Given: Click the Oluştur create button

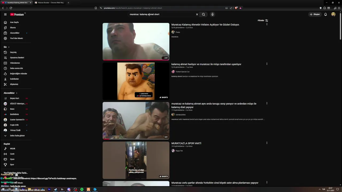Looking at the screenshot, I should pyautogui.click(x=315, y=14).
